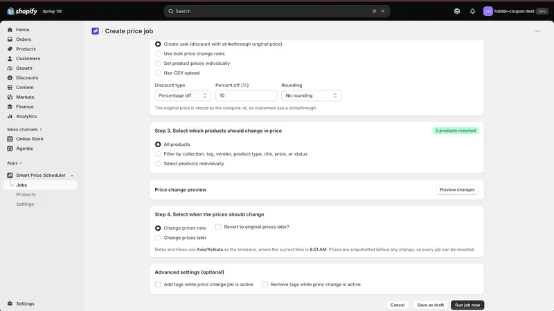Choose Select products individually
Screen dimensions: 554x311
[158, 164]
